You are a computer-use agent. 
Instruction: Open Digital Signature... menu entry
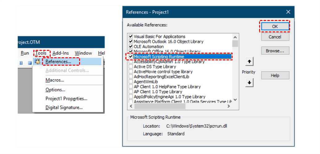tap(64, 107)
